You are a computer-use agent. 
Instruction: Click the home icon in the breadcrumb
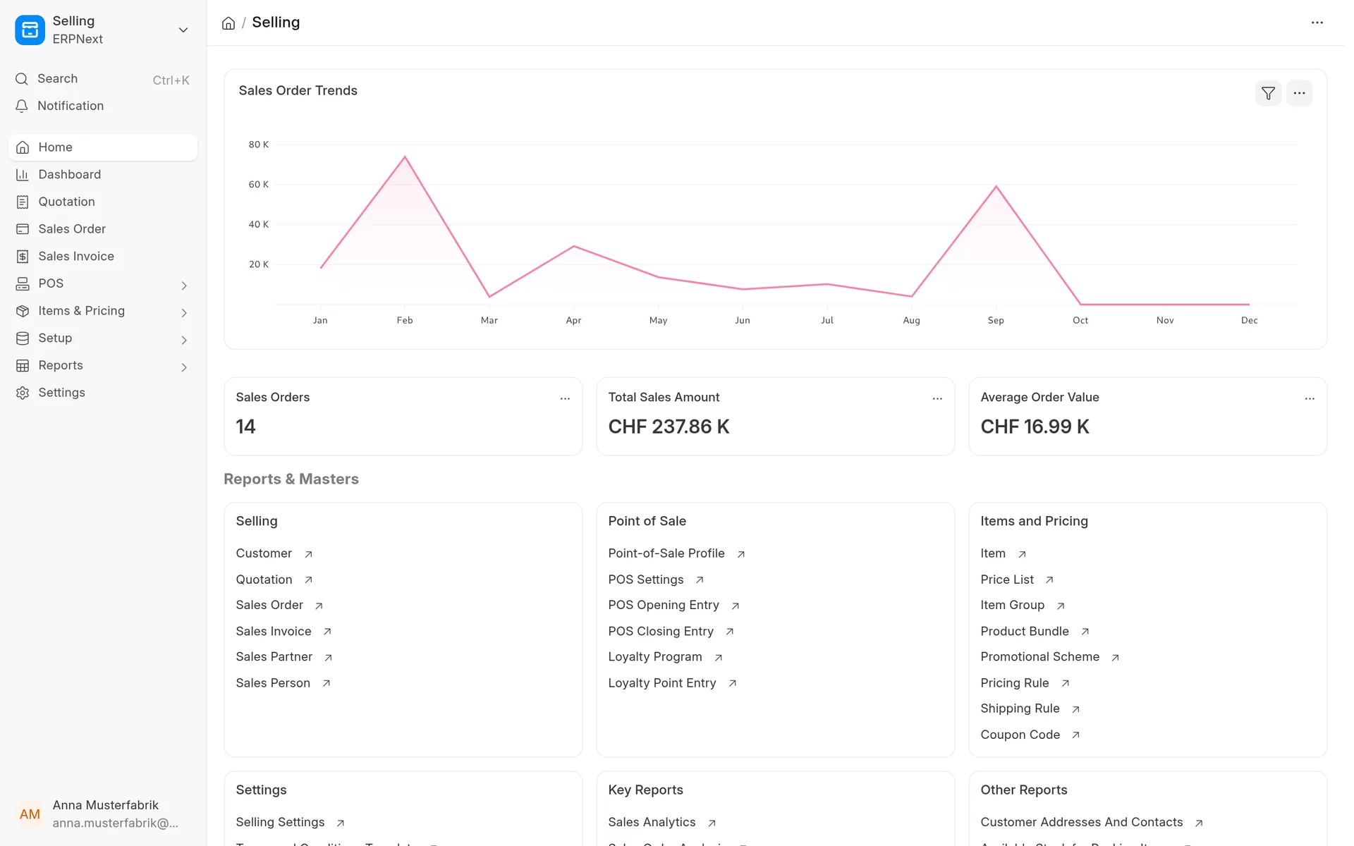click(x=228, y=23)
